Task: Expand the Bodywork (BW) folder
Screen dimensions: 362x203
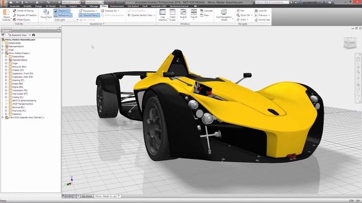Action: point(6,67)
